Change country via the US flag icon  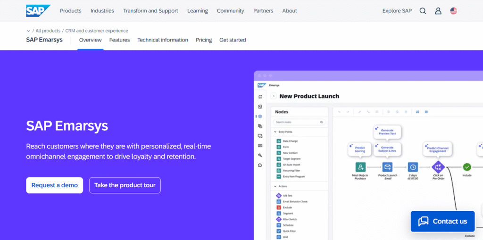(453, 11)
